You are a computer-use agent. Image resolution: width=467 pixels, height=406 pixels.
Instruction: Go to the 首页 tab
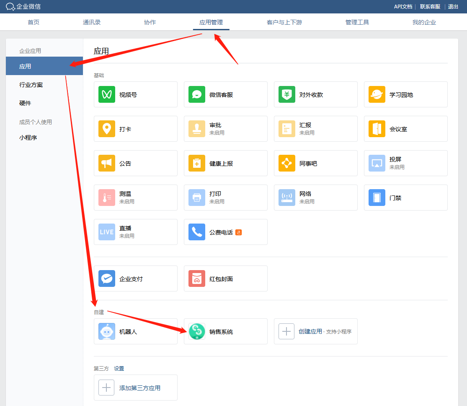click(34, 22)
